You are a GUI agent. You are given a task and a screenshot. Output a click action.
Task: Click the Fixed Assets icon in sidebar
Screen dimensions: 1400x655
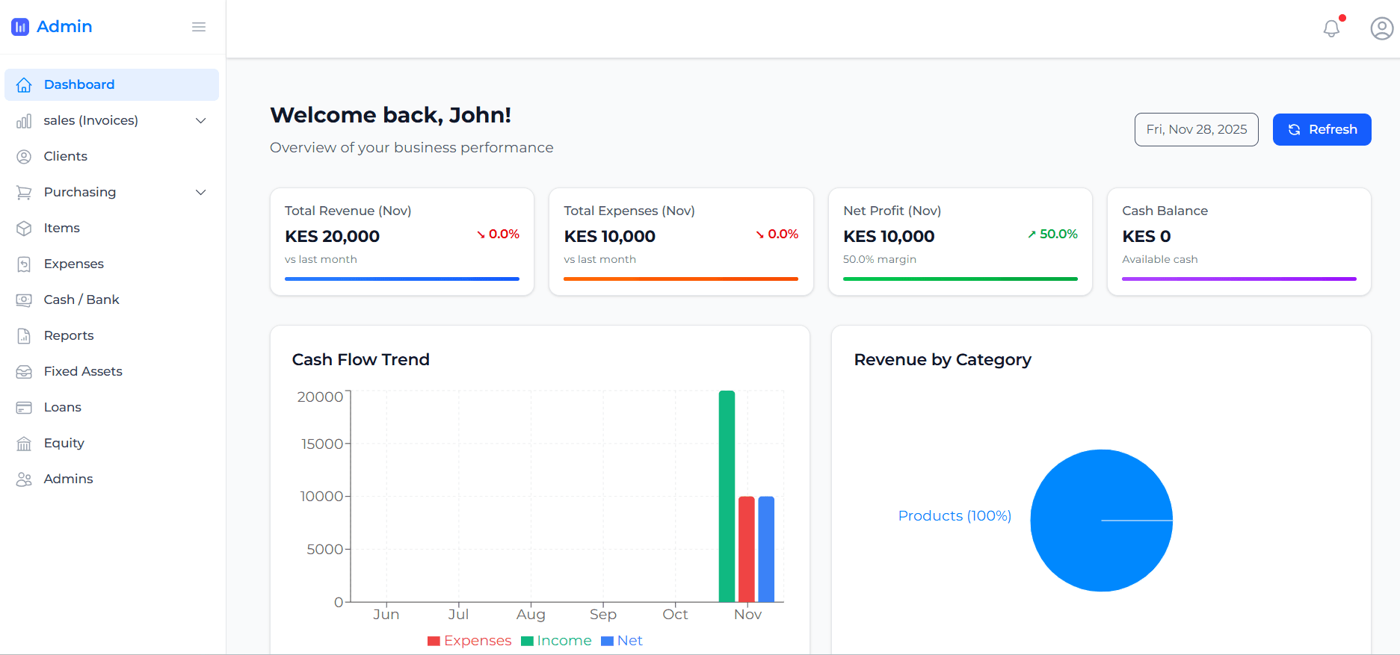(24, 371)
